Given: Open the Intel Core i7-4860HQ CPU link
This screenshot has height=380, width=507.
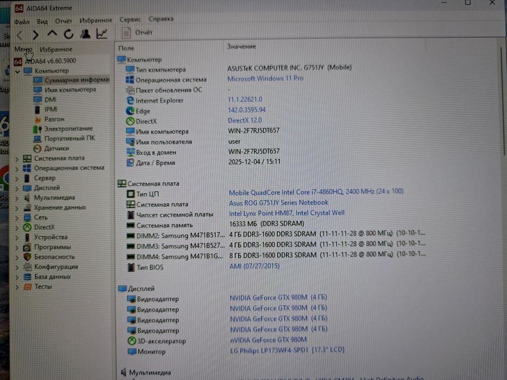Looking at the screenshot, I should click(316, 192).
